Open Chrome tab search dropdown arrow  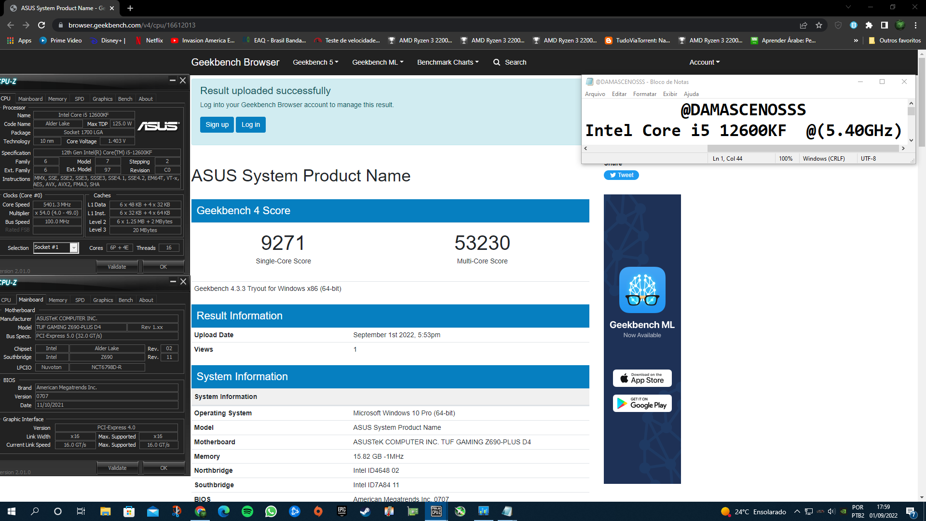pos(848,7)
